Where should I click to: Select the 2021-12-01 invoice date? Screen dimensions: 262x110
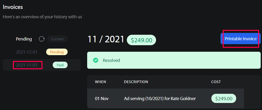tap(27, 52)
